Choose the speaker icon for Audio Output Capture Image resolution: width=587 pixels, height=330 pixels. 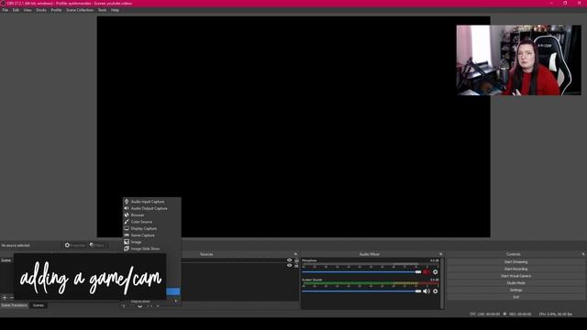point(127,208)
